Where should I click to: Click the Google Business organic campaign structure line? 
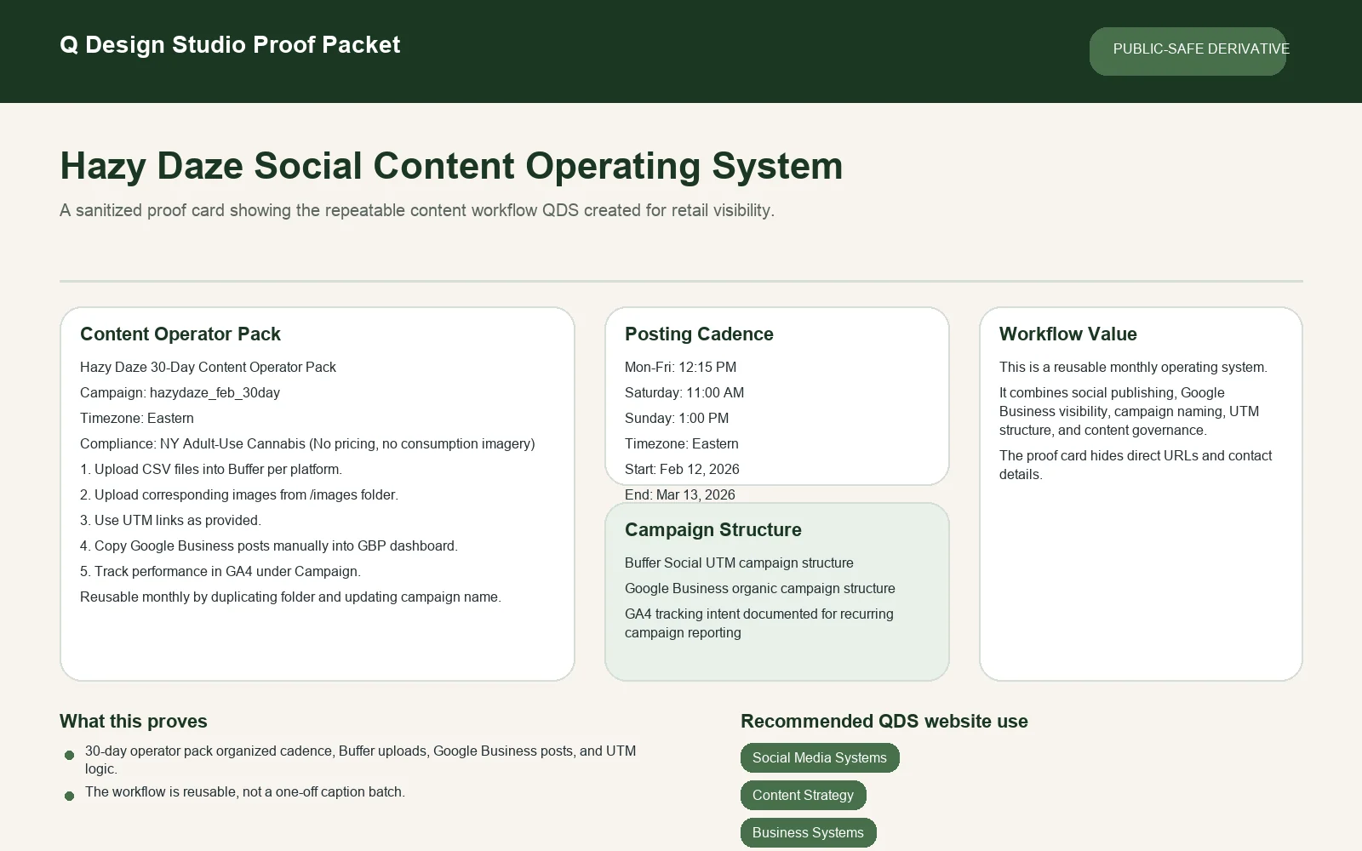tap(760, 588)
